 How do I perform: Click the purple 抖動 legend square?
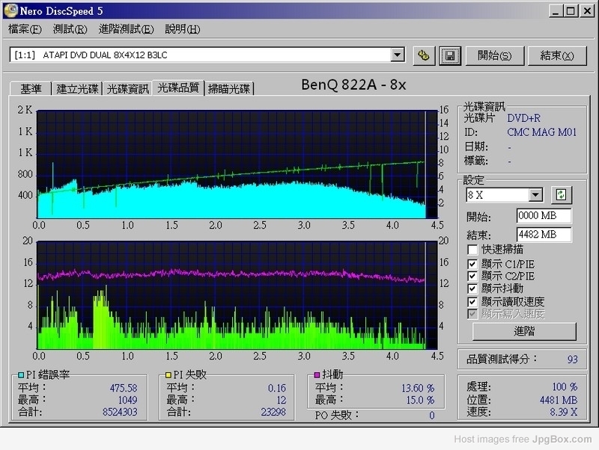[318, 374]
